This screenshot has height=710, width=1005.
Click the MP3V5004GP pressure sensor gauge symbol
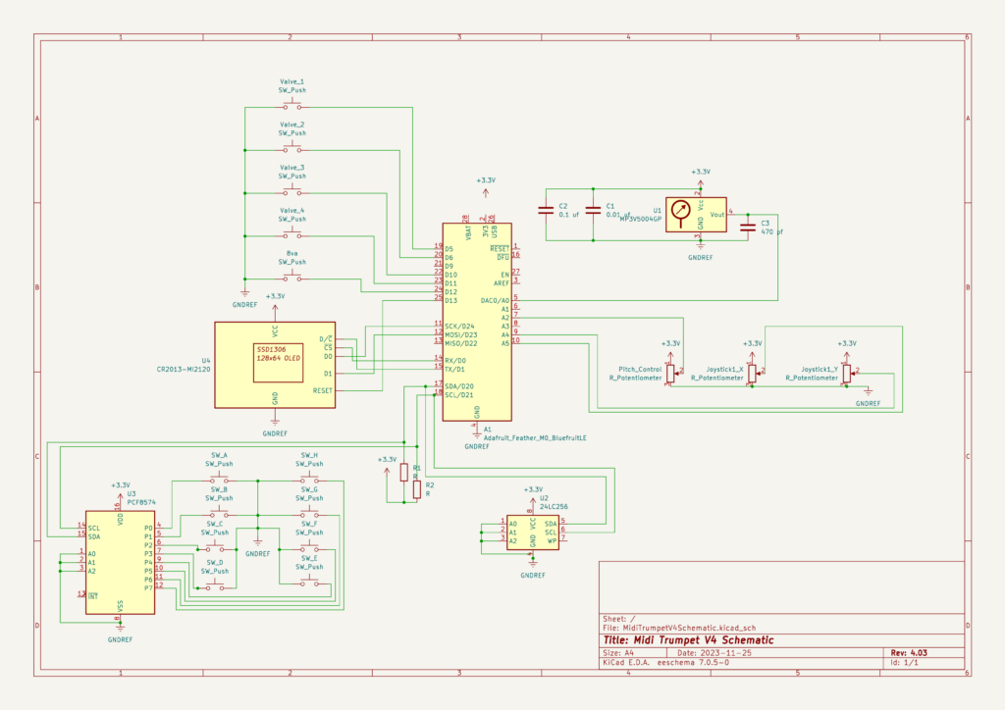679,212
